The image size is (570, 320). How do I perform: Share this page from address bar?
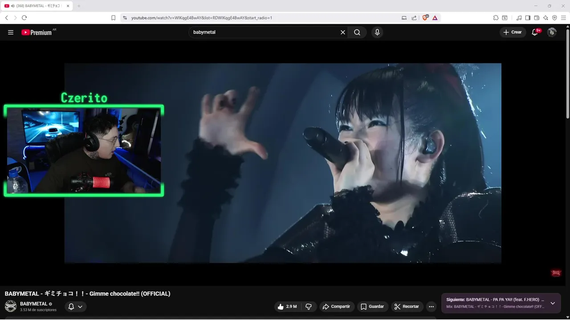pyautogui.click(x=414, y=18)
